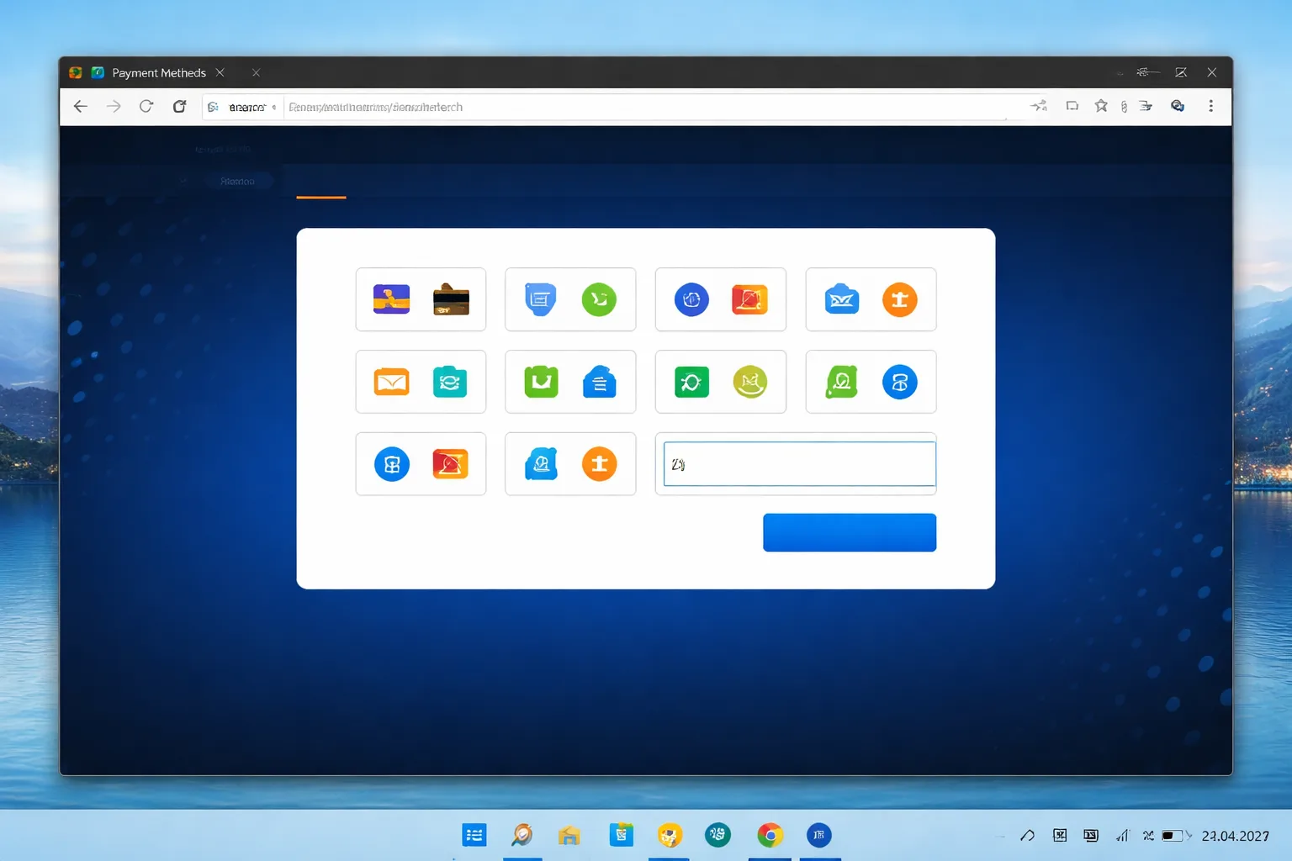Select the green circular payment icon
The width and height of the screenshot is (1292, 861).
pos(599,299)
